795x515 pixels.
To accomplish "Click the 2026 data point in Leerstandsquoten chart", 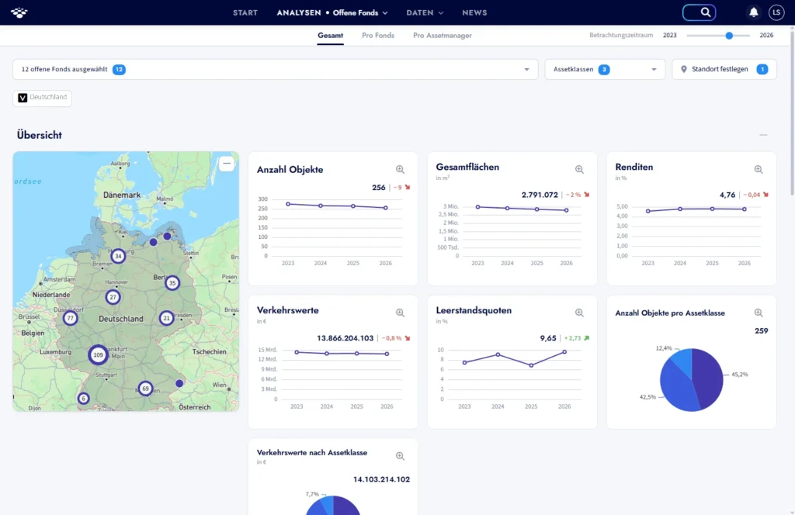I will [564, 351].
